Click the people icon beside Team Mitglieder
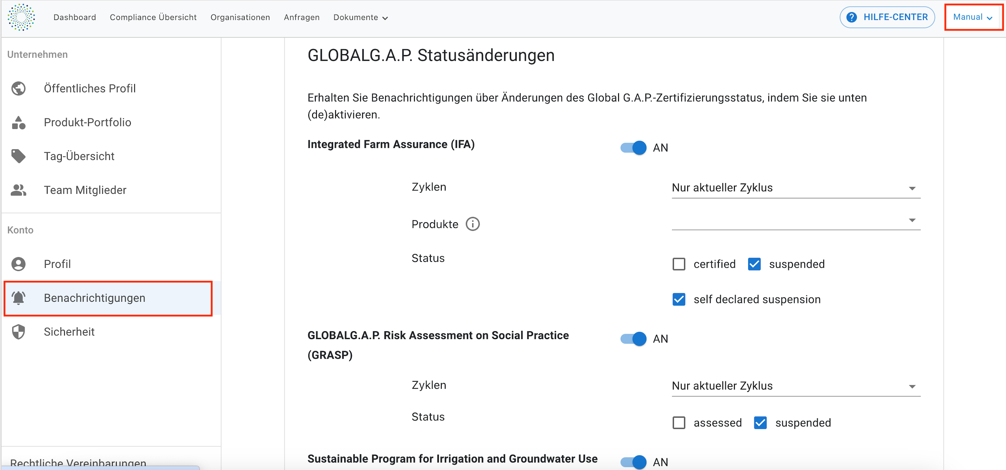This screenshot has width=1006, height=470. pyautogui.click(x=18, y=190)
